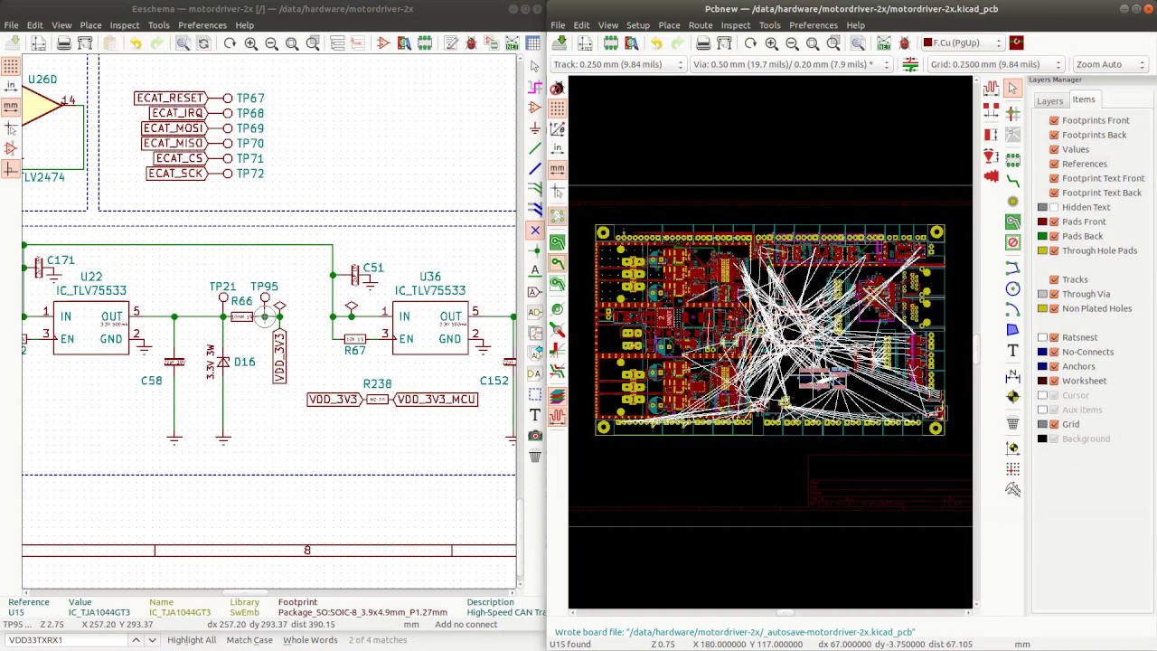
Task: Hide the Ratsnest via its checkbox
Action: coord(1054,337)
